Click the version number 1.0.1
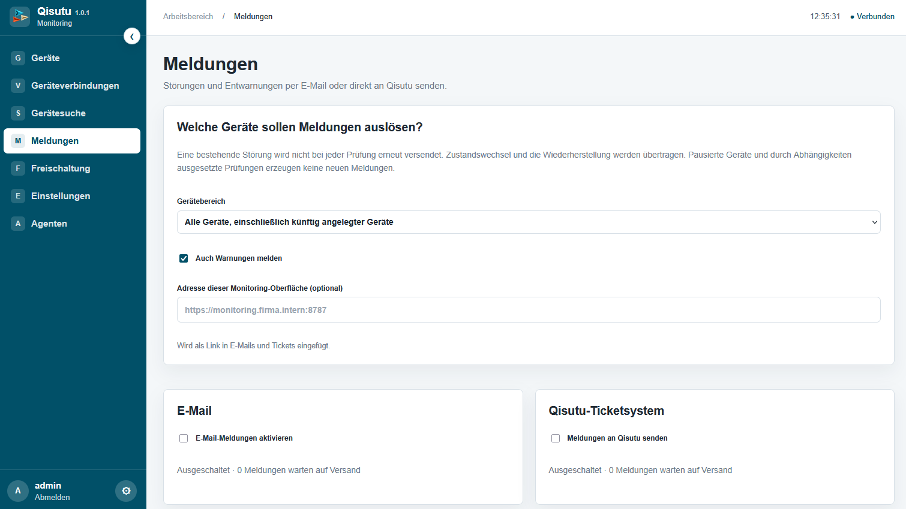 click(x=82, y=13)
